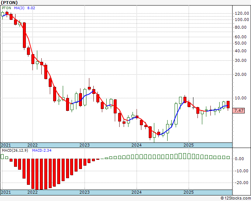Click the -20.00 MACD axis label
The image size is (251, 201).
pyautogui.click(x=242, y=183)
